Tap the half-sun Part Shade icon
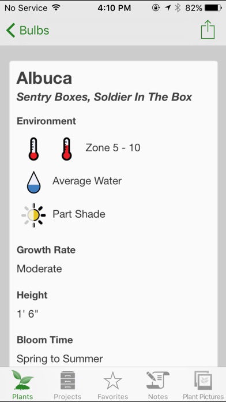This screenshot has width=226, height=402. (x=33, y=215)
